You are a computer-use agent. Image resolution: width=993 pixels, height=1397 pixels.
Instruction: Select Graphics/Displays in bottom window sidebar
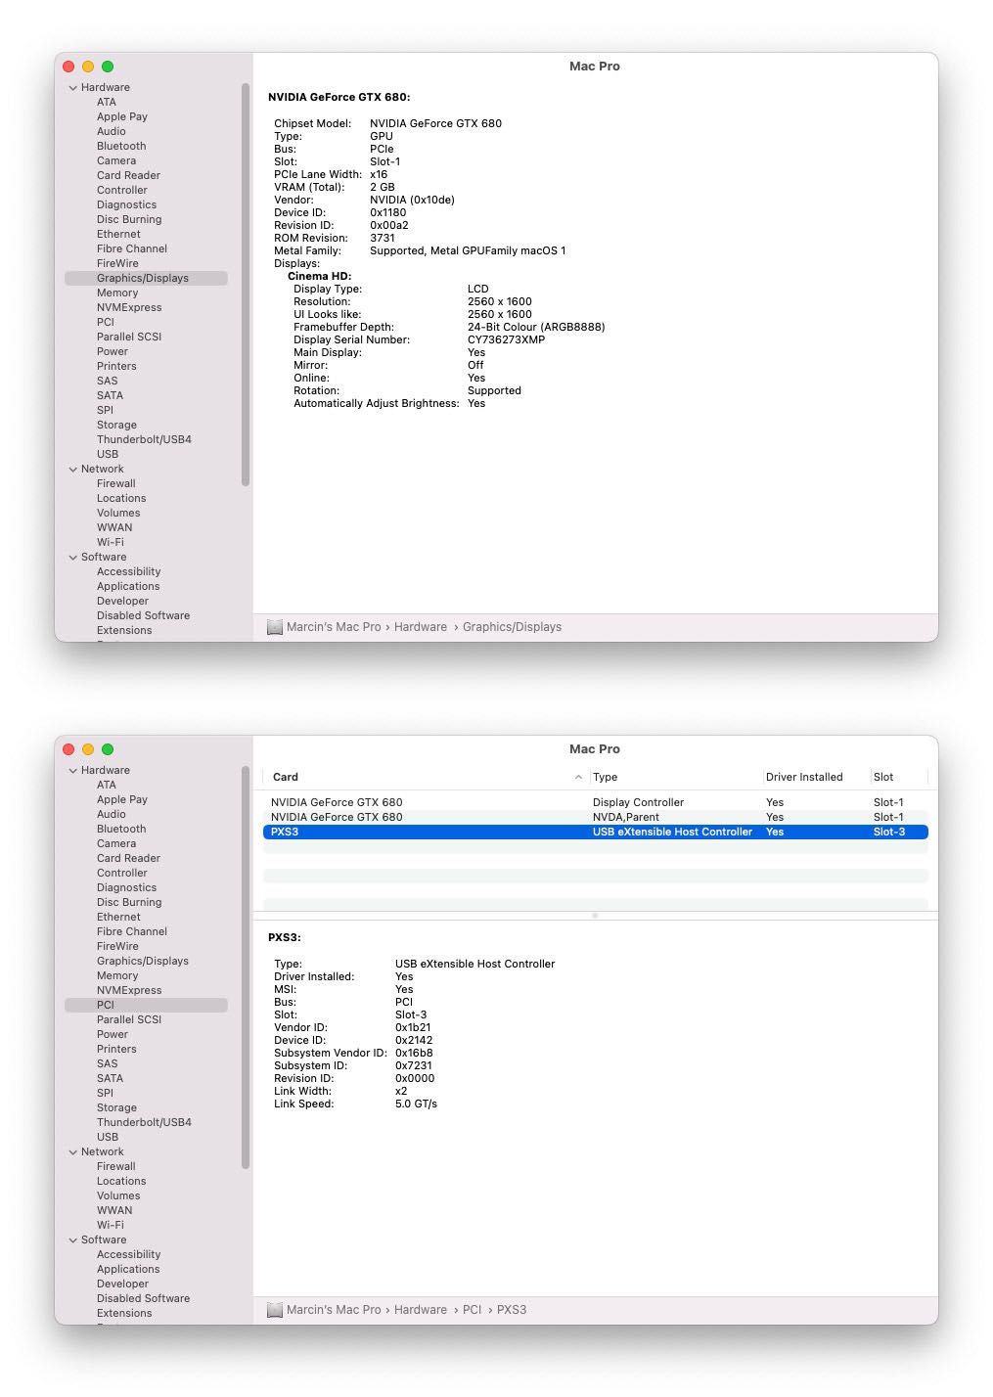143,961
